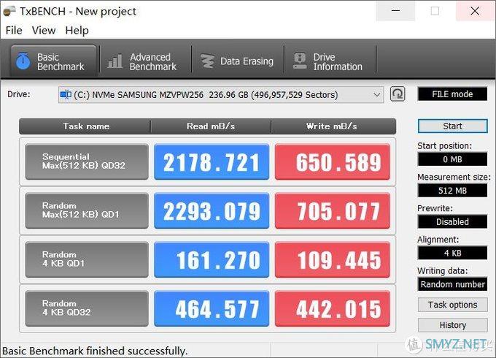The image size is (496, 358).
Task: Click the sequential read result 2178.721
Action: click(212, 161)
